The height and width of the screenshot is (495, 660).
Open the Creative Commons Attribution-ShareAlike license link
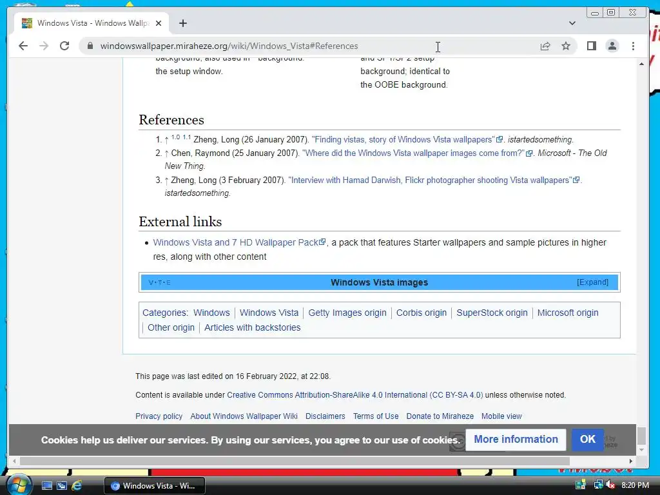tap(355, 395)
